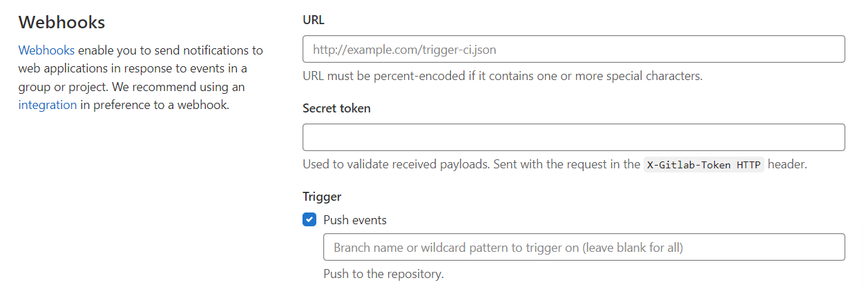Open the blue Webhooks documentation link
Image resolution: width=864 pixels, height=287 pixels.
tap(46, 50)
